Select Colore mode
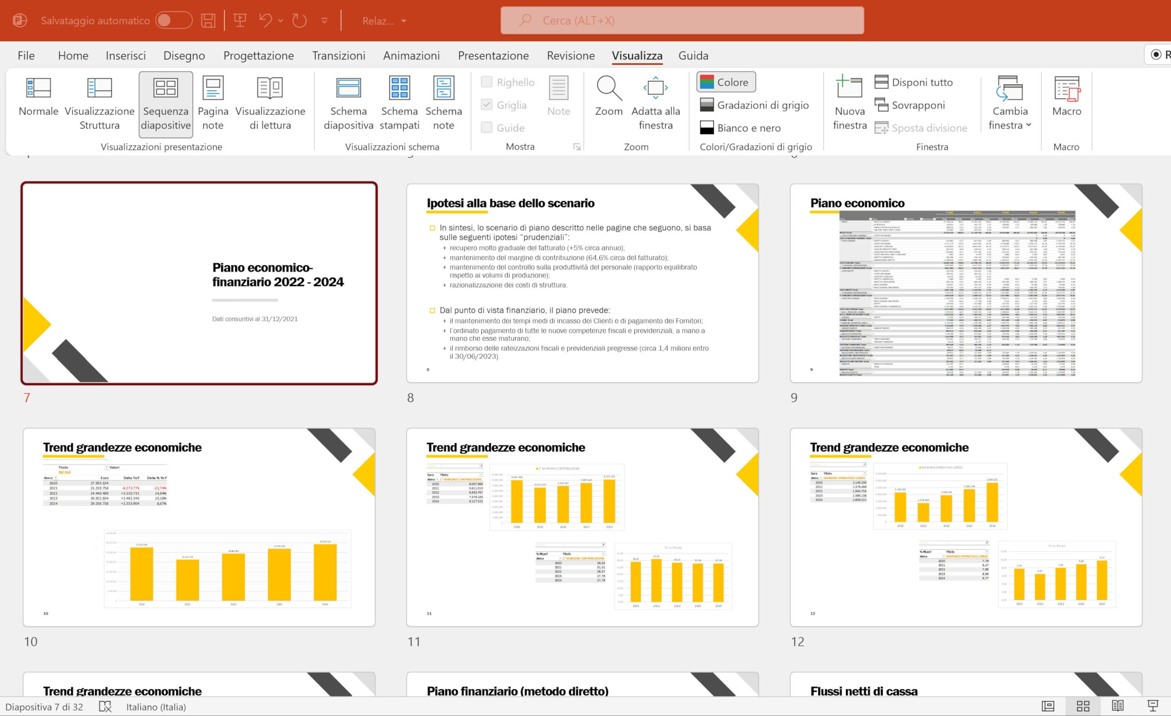This screenshot has width=1171, height=716. click(726, 82)
